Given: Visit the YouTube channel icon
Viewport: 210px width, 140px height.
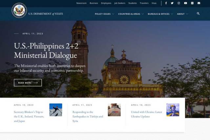Looking at the screenshot, I should pos(185,3).
